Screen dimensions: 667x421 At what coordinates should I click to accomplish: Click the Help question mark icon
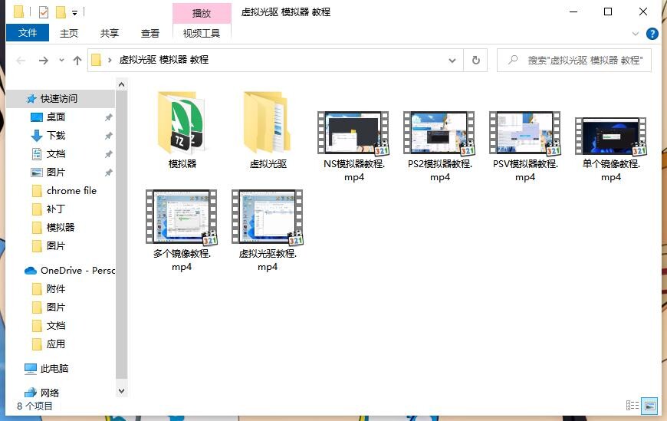pyautogui.click(x=652, y=34)
